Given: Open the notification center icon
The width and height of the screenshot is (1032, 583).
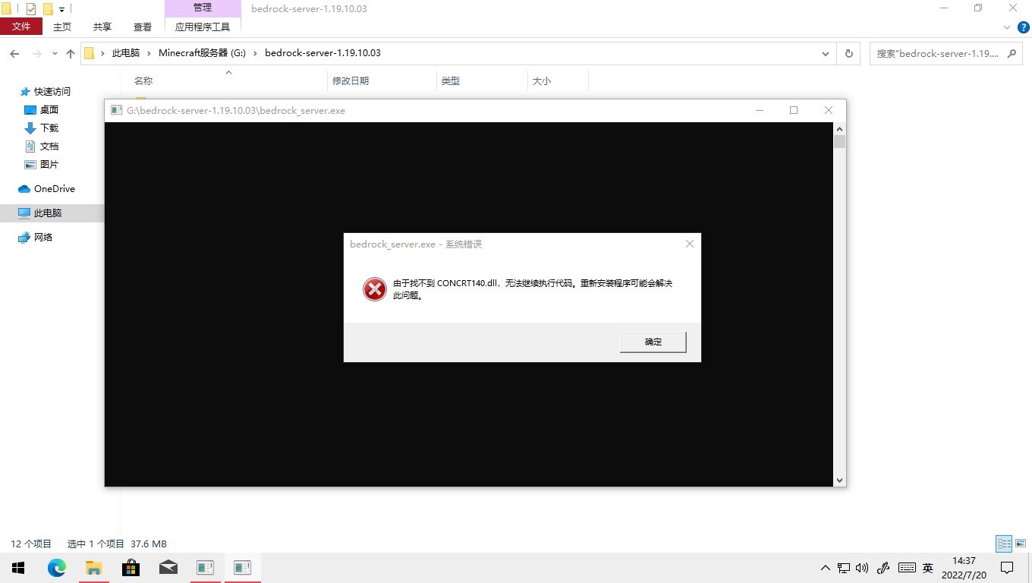Looking at the screenshot, I should point(1007,568).
